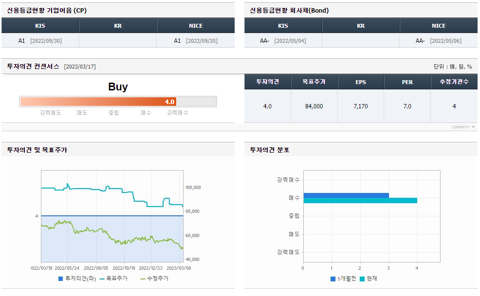Click the 목표주가 teal legend line marker

[102, 279]
